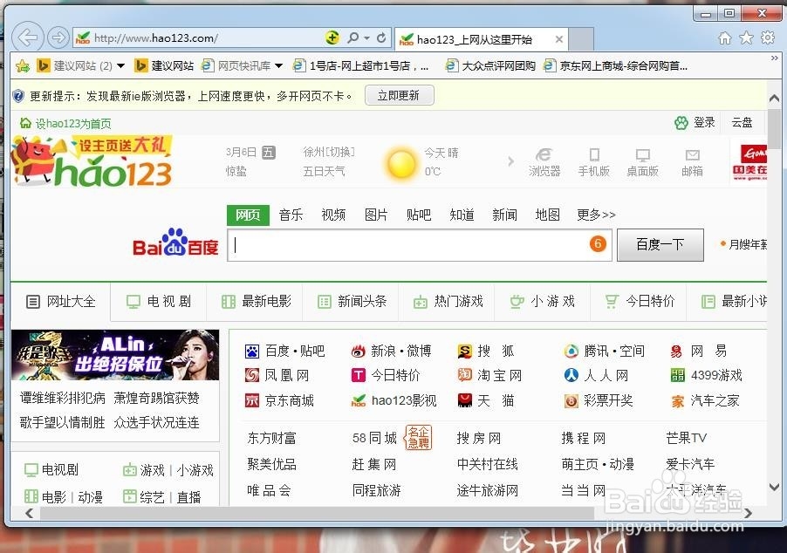Switch to 新闻头条 navigation tab
Image resolution: width=787 pixels, height=553 pixels.
(x=351, y=302)
